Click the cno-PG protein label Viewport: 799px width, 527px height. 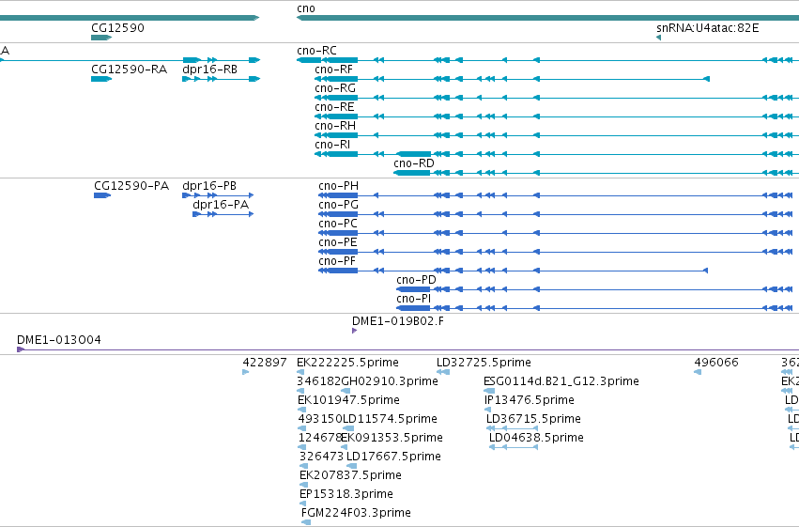[338, 205]
